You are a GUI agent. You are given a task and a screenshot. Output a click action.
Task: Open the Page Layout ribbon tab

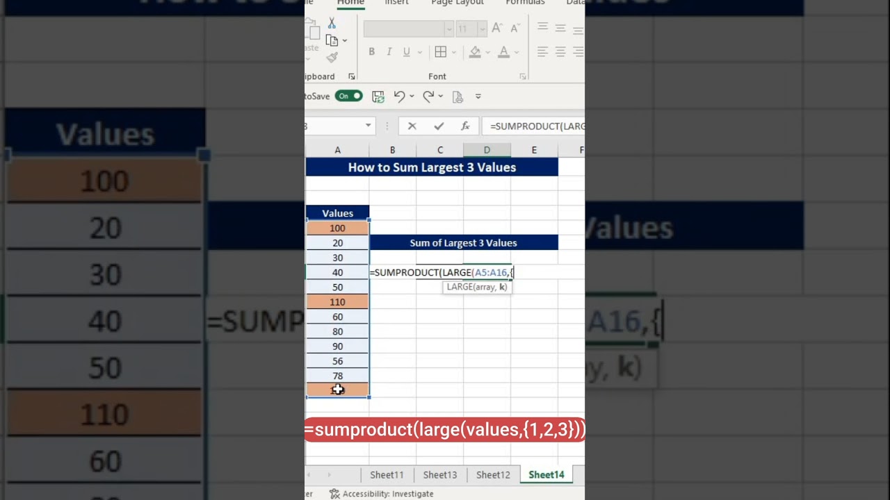(x=458, y=3)
